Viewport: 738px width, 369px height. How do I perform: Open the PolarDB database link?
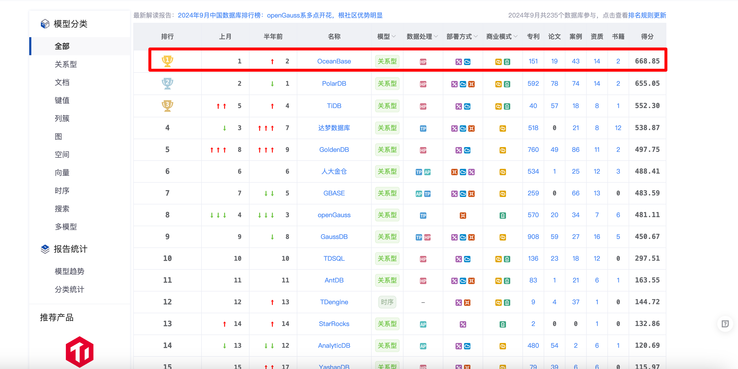pyautogui.click(x=334, y=83)
